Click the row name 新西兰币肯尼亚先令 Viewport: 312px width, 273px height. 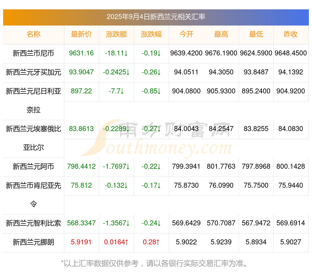tap(33, 195)
